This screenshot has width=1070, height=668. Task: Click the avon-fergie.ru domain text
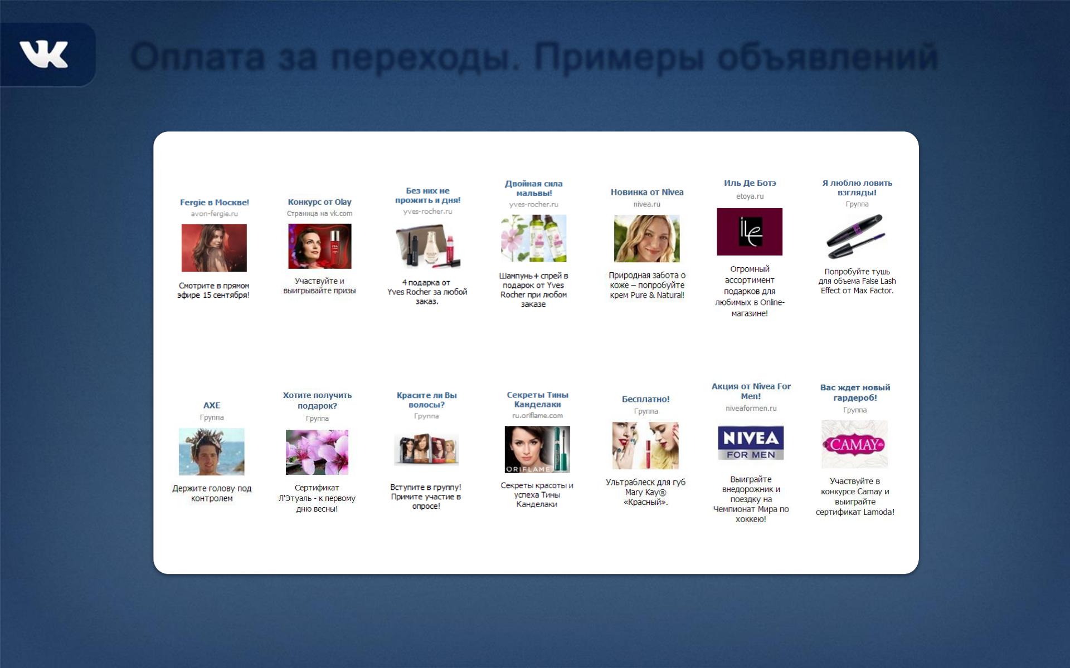tap(215, 214)
